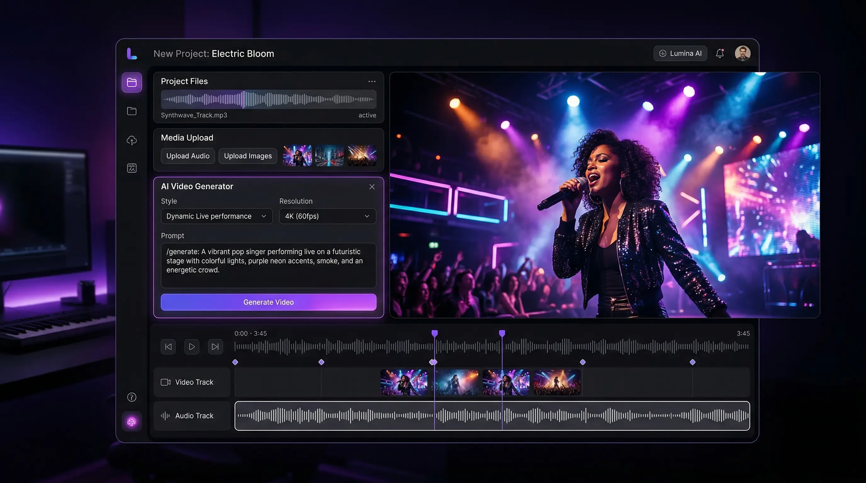866x483 pixels.
Task: Click the Audio Track label
Action: pyautogui.click(x=194, y=416)
